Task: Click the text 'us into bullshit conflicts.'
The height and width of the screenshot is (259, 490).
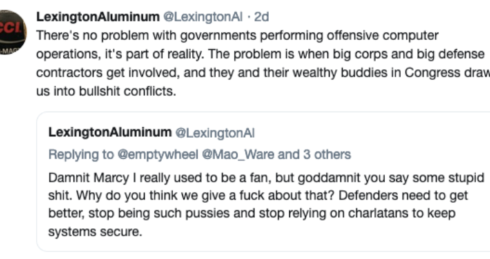Action: pyautogui.click(x=106, y=91)
